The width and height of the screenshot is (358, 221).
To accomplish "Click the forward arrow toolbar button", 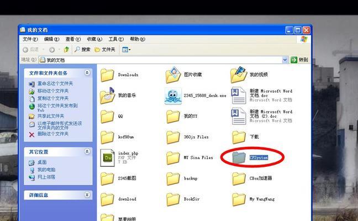I will 52,50.
